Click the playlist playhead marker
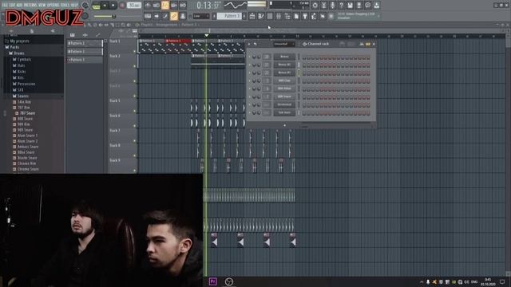The height and width of the screenshot is (287, 511). (207, 35)
